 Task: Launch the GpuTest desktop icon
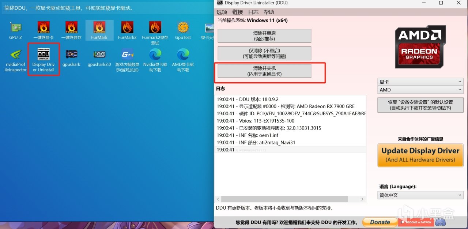point(183,30)
